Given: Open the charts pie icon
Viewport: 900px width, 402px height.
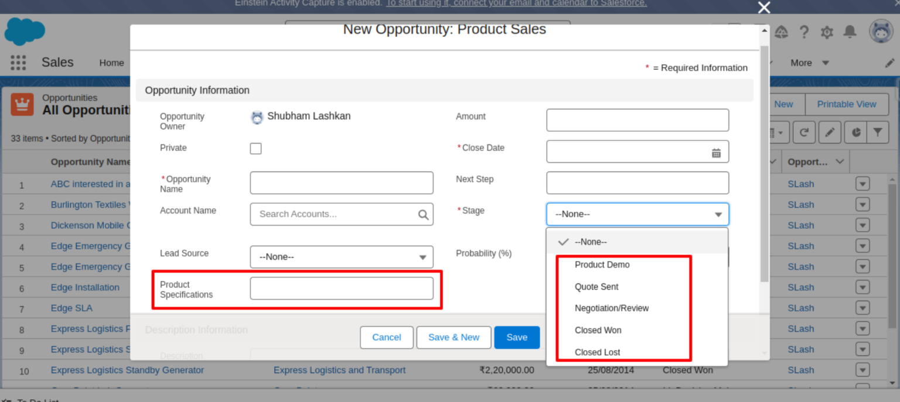Looking at the screenshot, I should [854, 132].
